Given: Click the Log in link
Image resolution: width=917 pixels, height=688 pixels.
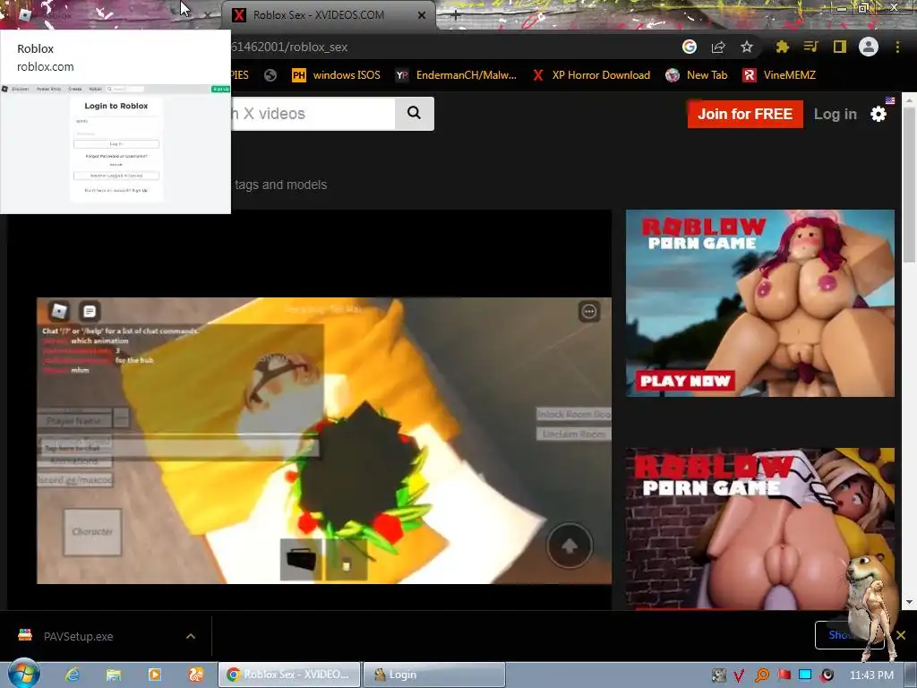Looking at the screenshot, I should click(x=836, y=114).
